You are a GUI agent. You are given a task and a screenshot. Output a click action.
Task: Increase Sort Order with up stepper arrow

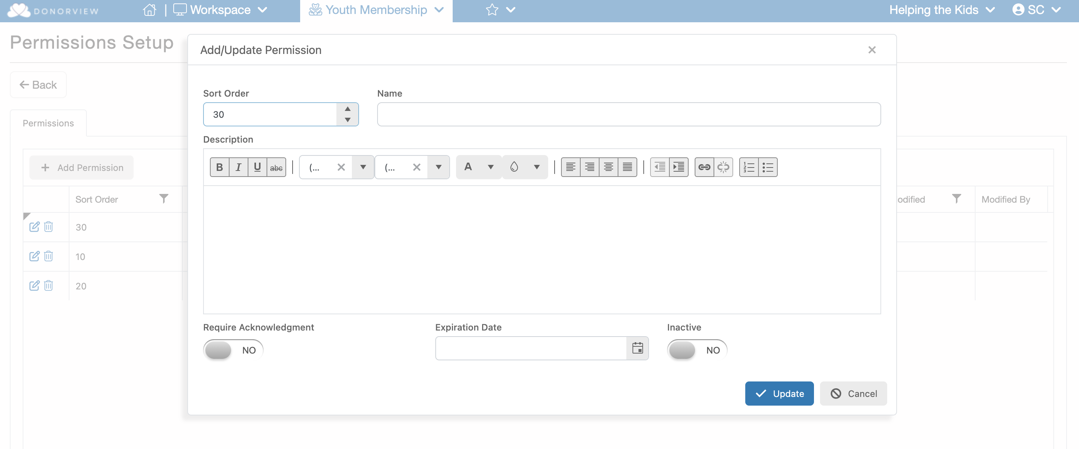(347, 109)
